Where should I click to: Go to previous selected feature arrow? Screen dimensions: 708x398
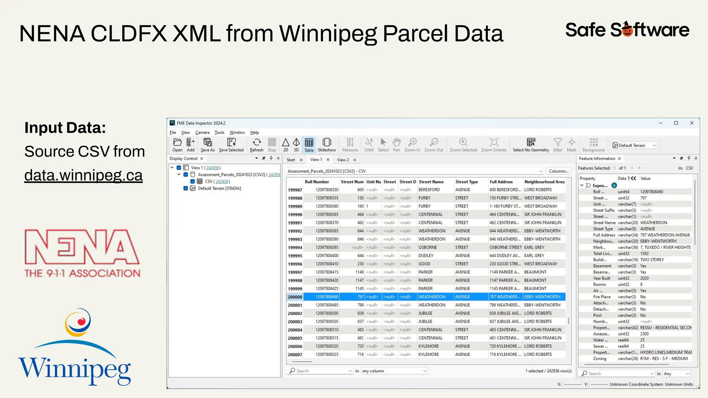point(632,168)
